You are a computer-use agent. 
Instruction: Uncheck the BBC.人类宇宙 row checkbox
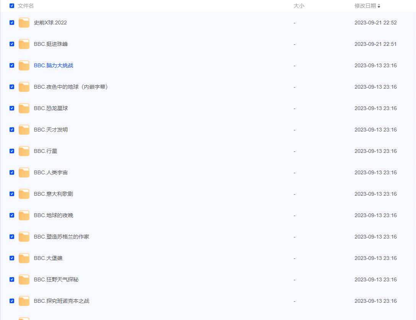point(12,172)
